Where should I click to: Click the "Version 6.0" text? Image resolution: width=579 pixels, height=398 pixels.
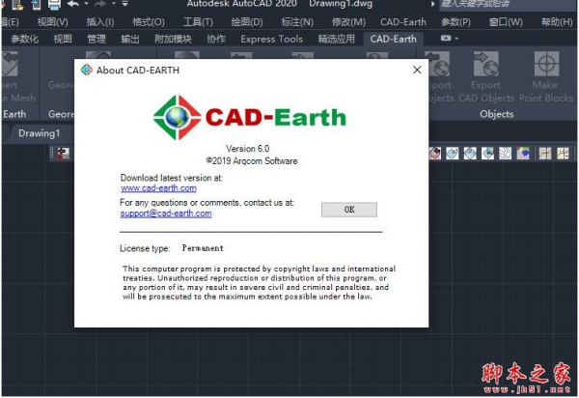click(x=248, y=149)
